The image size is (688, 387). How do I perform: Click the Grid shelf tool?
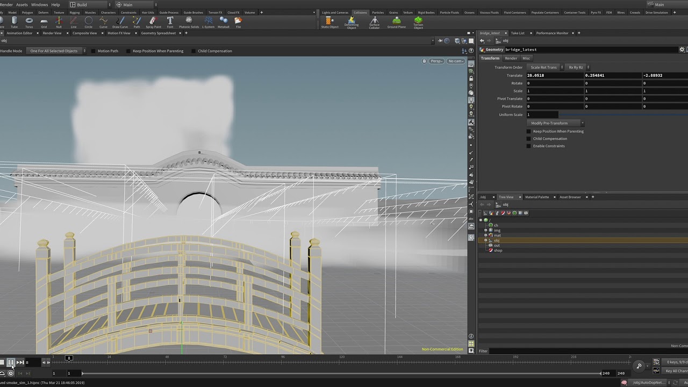click(44, 22)
